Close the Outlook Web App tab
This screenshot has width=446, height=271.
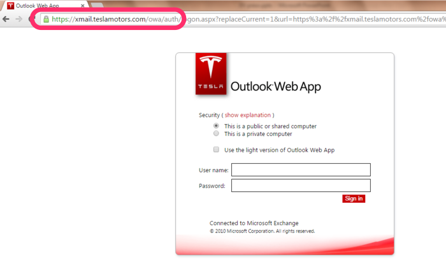click(x=82, y=6)
